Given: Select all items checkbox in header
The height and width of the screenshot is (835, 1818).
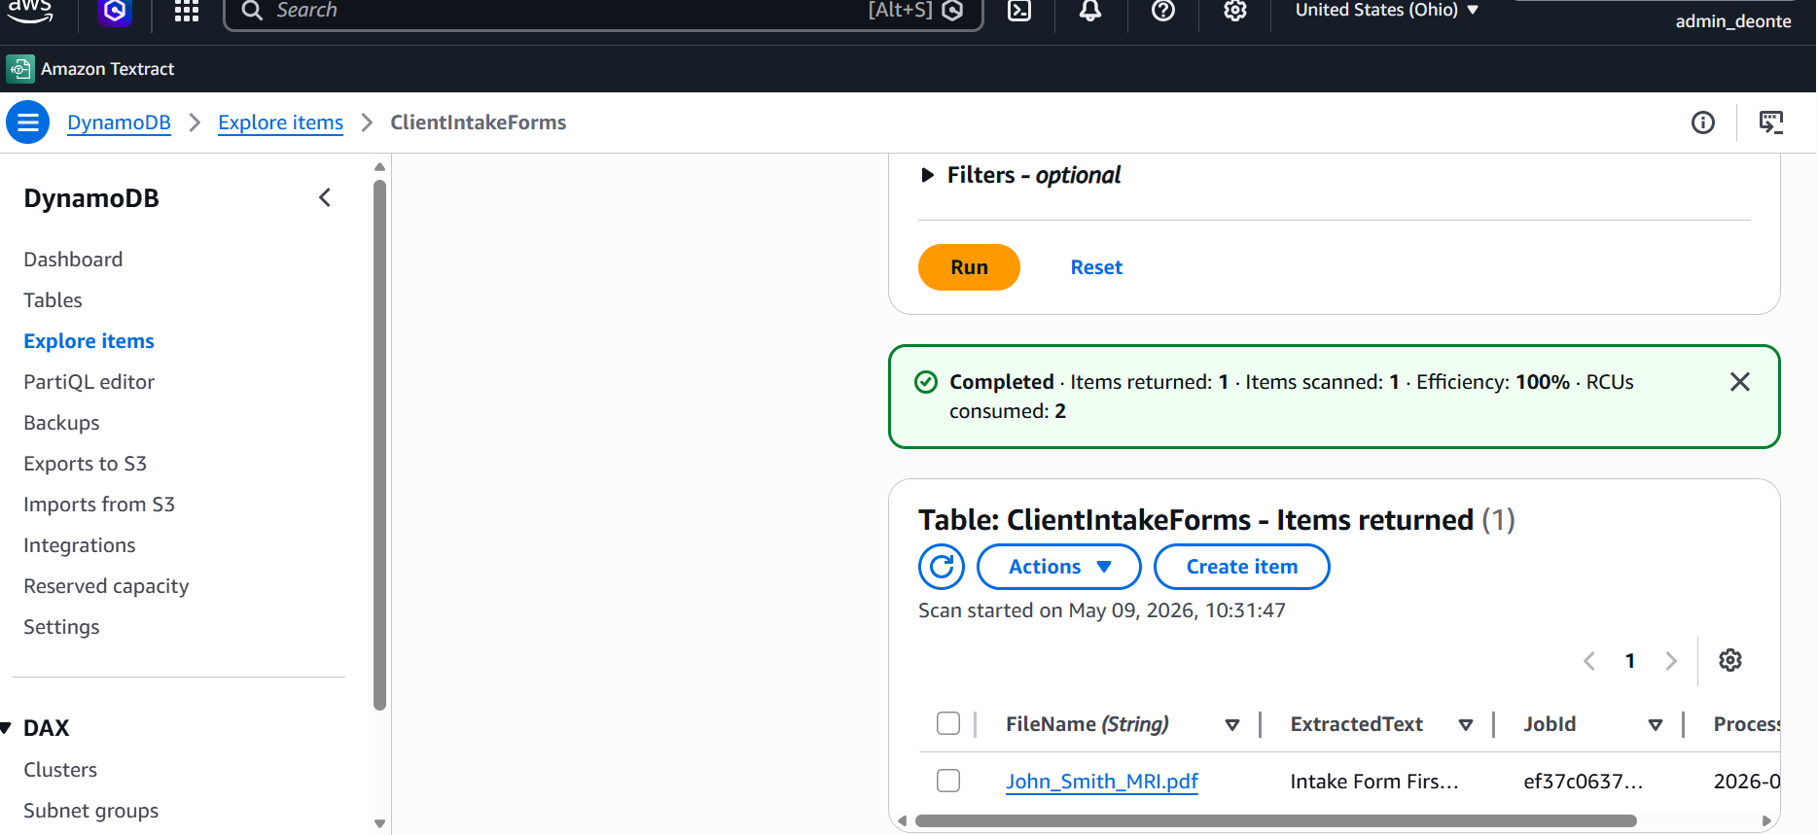Looking at the screenshot, I should (x=948, y=723).
